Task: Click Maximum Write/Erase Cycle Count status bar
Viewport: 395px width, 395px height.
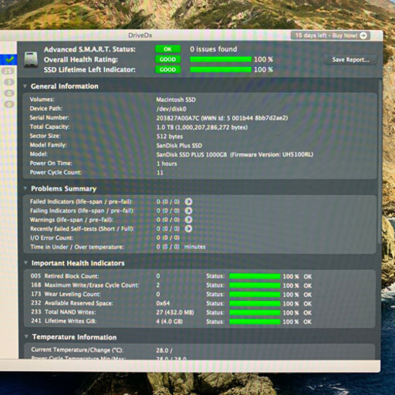Action: pos(255,285)
